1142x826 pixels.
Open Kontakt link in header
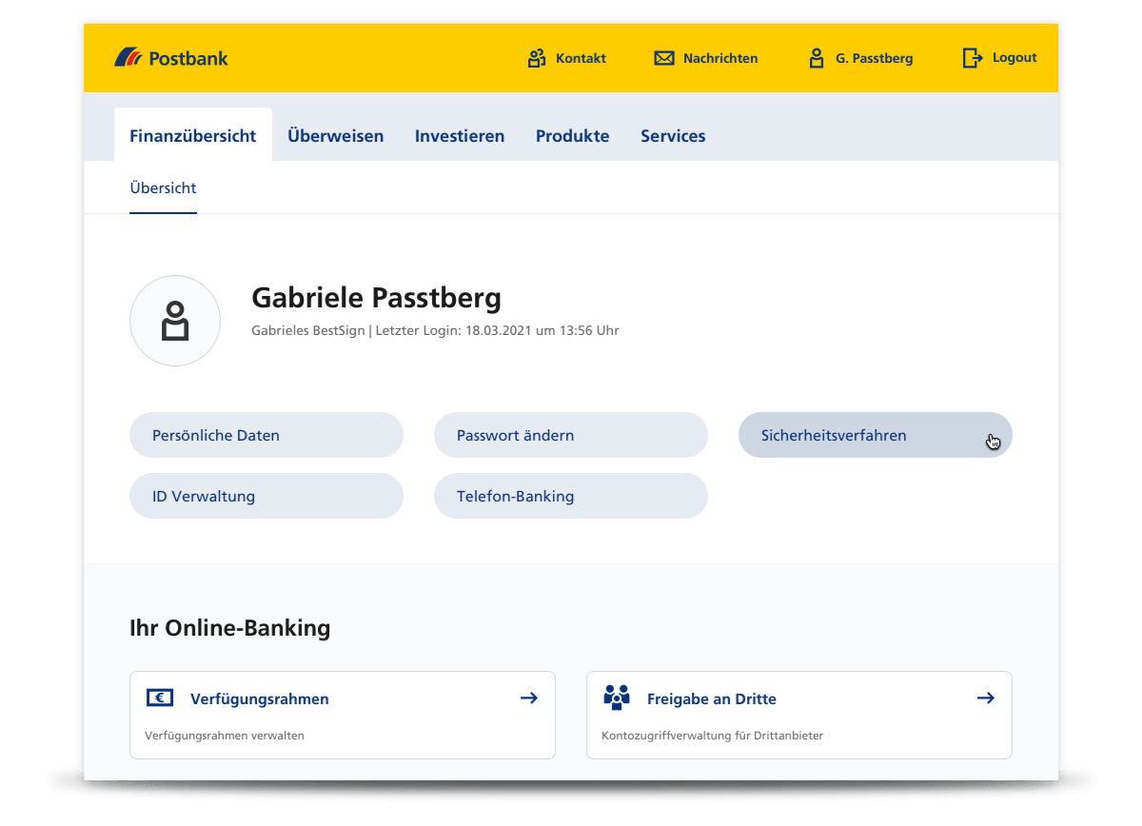581,58
